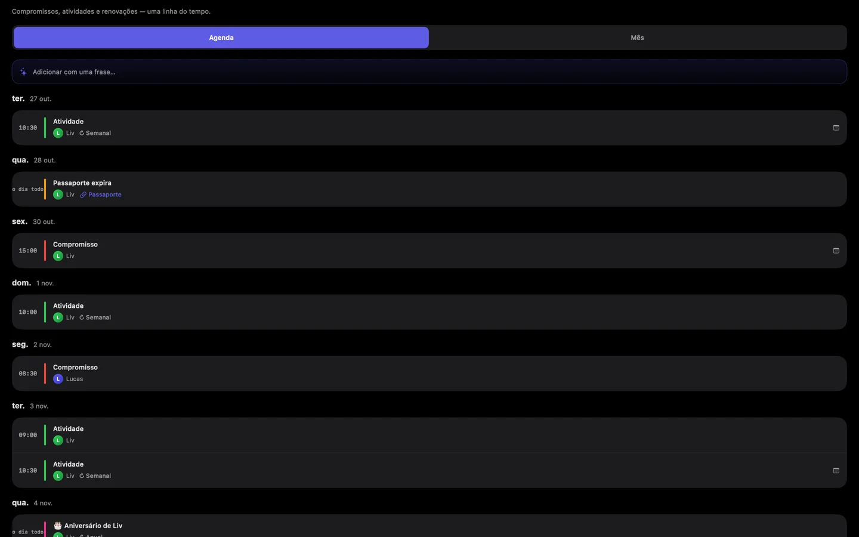
Task: Open the 'Aniversário de Liv' event title
Action: pos(93,526)
